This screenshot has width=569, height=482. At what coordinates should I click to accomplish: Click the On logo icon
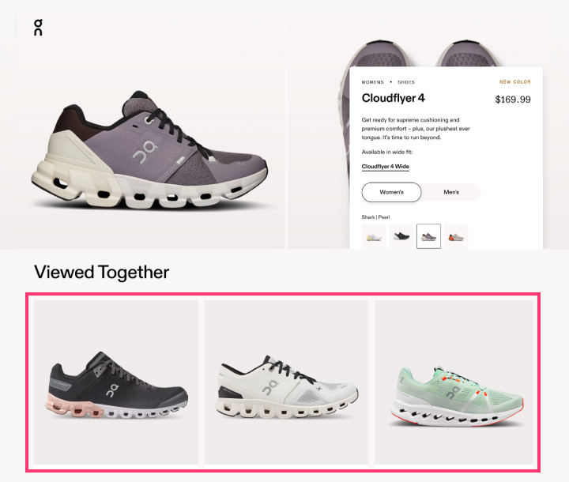click(38, 28)
